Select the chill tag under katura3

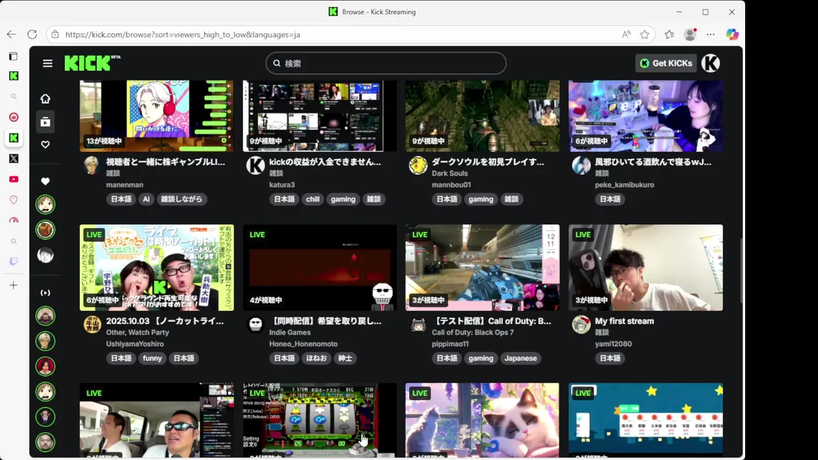[x=313, y=199]
